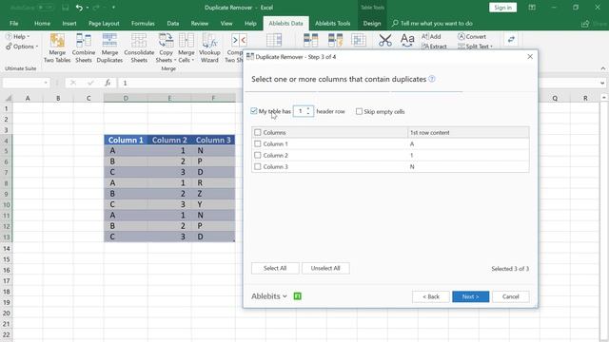This screenshot has width=609, height=342.
Task: Click the Extract text tool
Action: [434, 47]
